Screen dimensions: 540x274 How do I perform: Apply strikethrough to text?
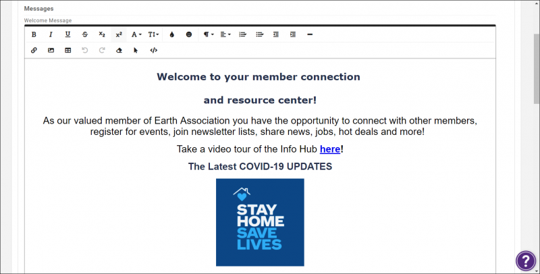84,34
